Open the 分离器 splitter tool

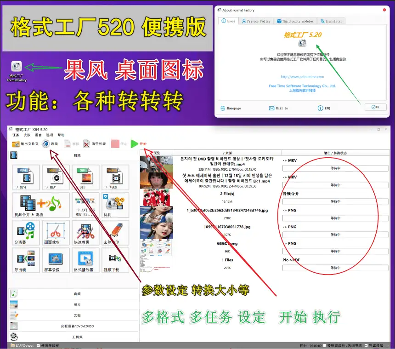(x=25, y=234)
